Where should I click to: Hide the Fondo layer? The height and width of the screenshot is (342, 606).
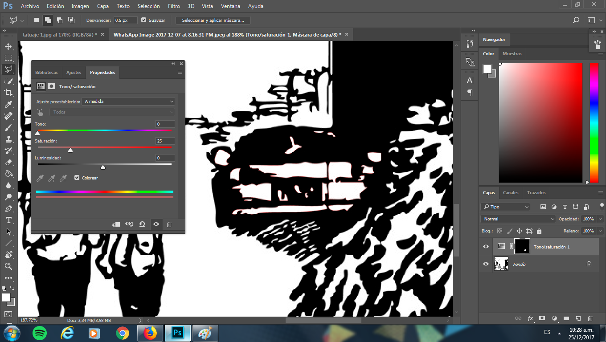(x=486, y=264)
